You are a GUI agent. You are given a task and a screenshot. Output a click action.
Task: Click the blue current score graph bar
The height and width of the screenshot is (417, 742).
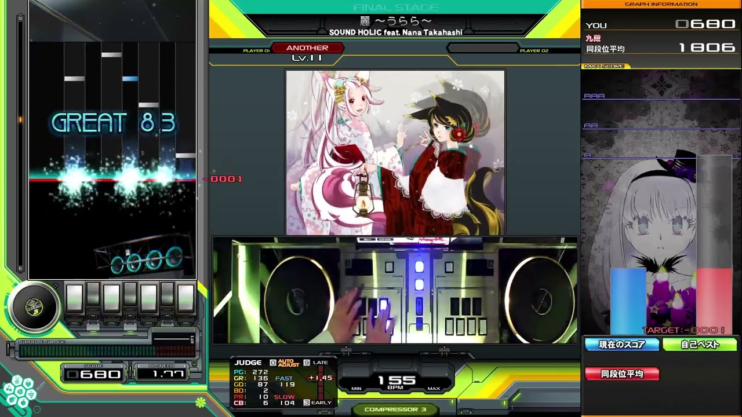(x=628, y=301)
